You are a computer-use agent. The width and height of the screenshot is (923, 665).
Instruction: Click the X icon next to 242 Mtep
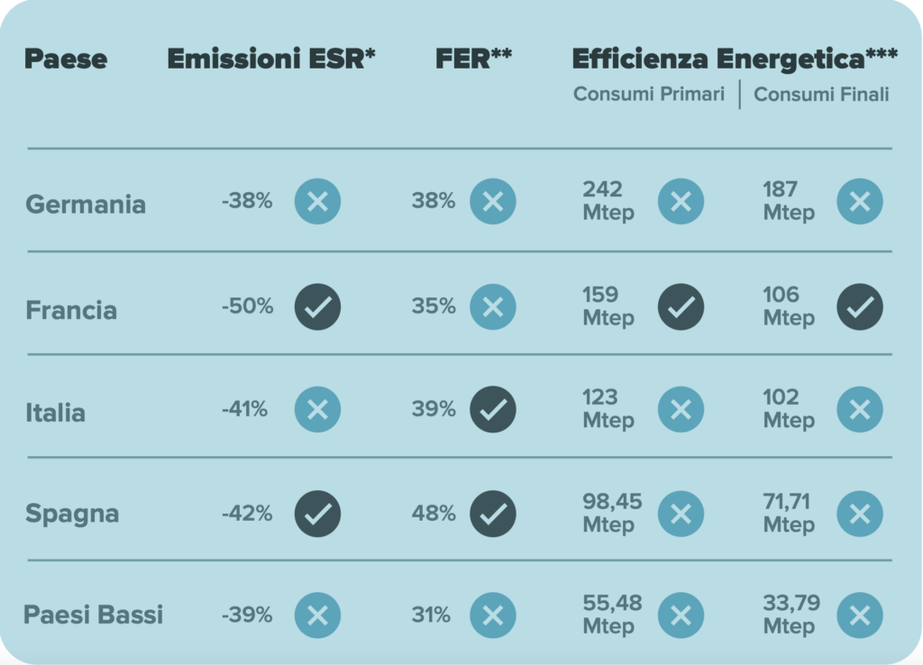pos(681,201)
